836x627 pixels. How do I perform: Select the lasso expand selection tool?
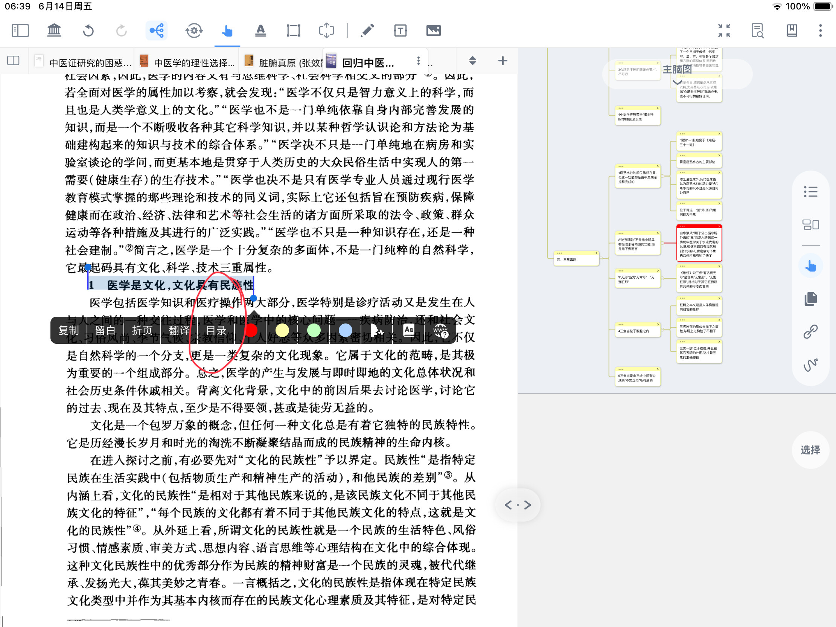click(x=327, y=30)
